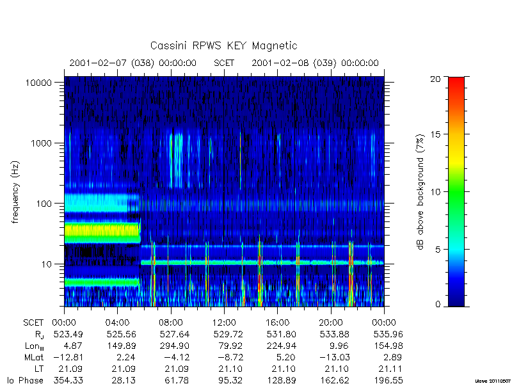The image size is (512, 384).
Task: Select RJ value "529.72"
Action: pos(228,334)
